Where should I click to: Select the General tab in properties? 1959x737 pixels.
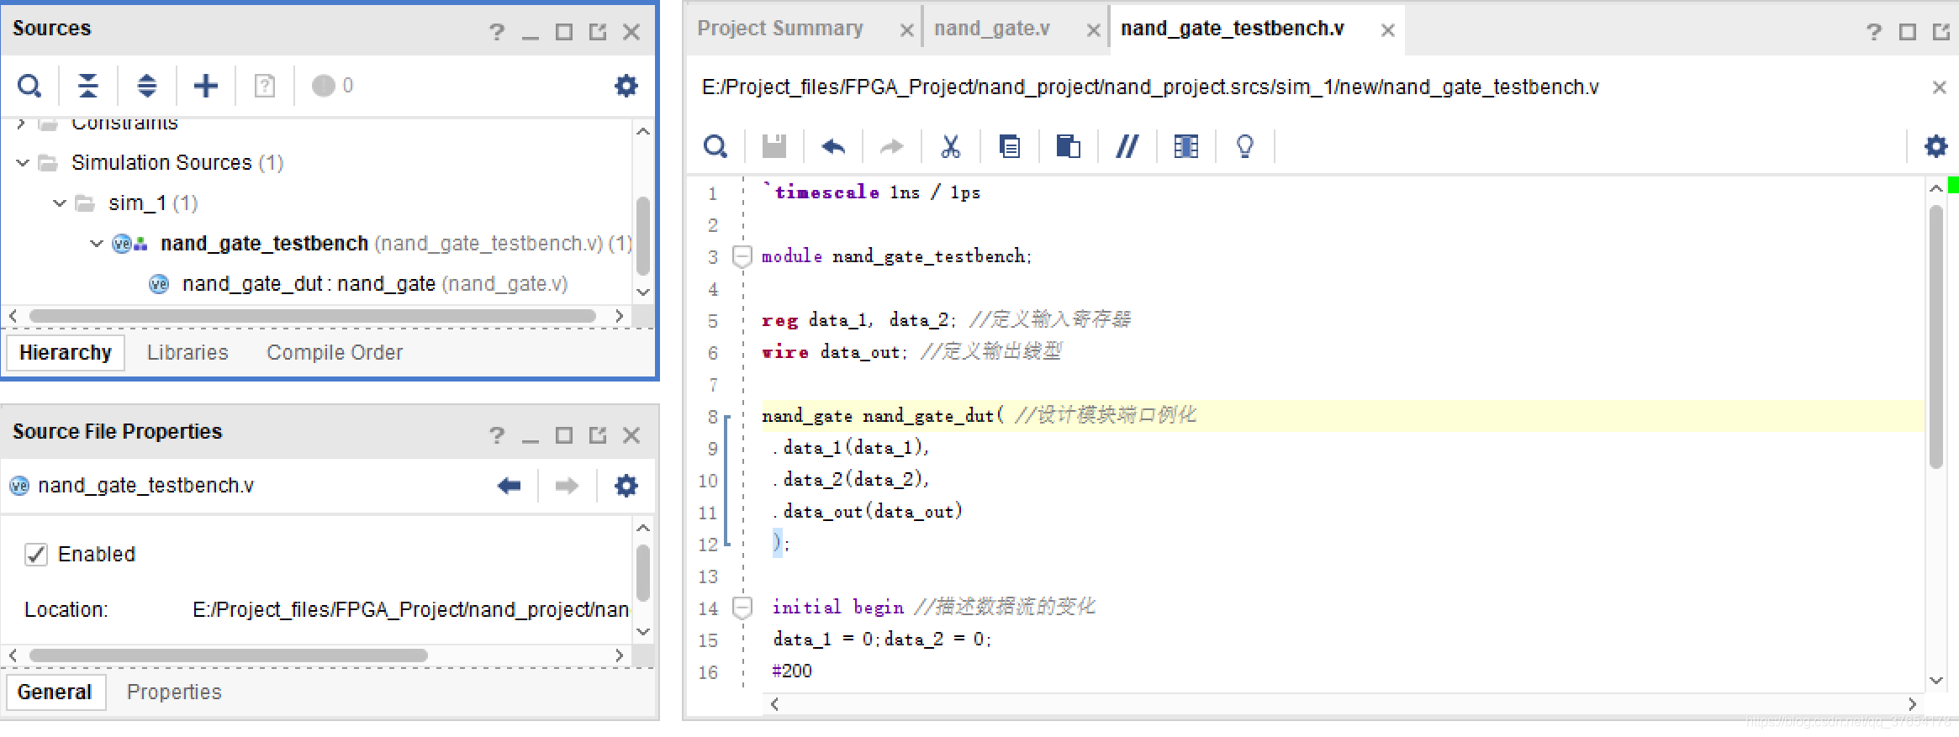pos(55,692)
